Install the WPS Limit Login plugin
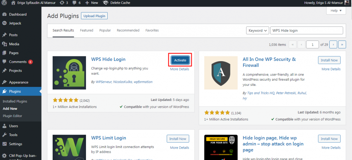The height and width of the screenshot is (160, 352). [178, 139]
